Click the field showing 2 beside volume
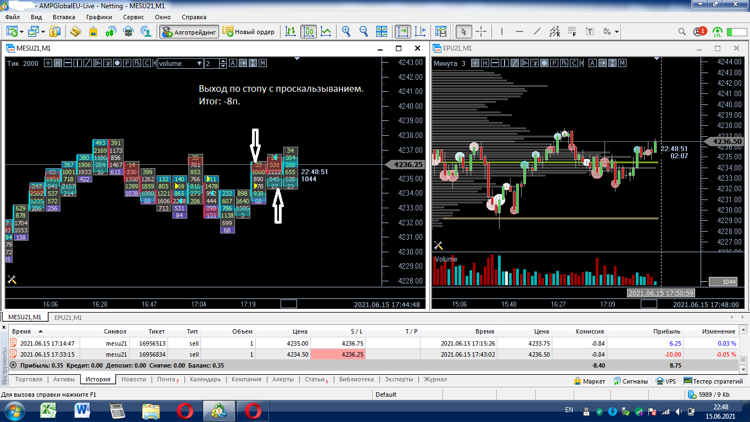 211,63
